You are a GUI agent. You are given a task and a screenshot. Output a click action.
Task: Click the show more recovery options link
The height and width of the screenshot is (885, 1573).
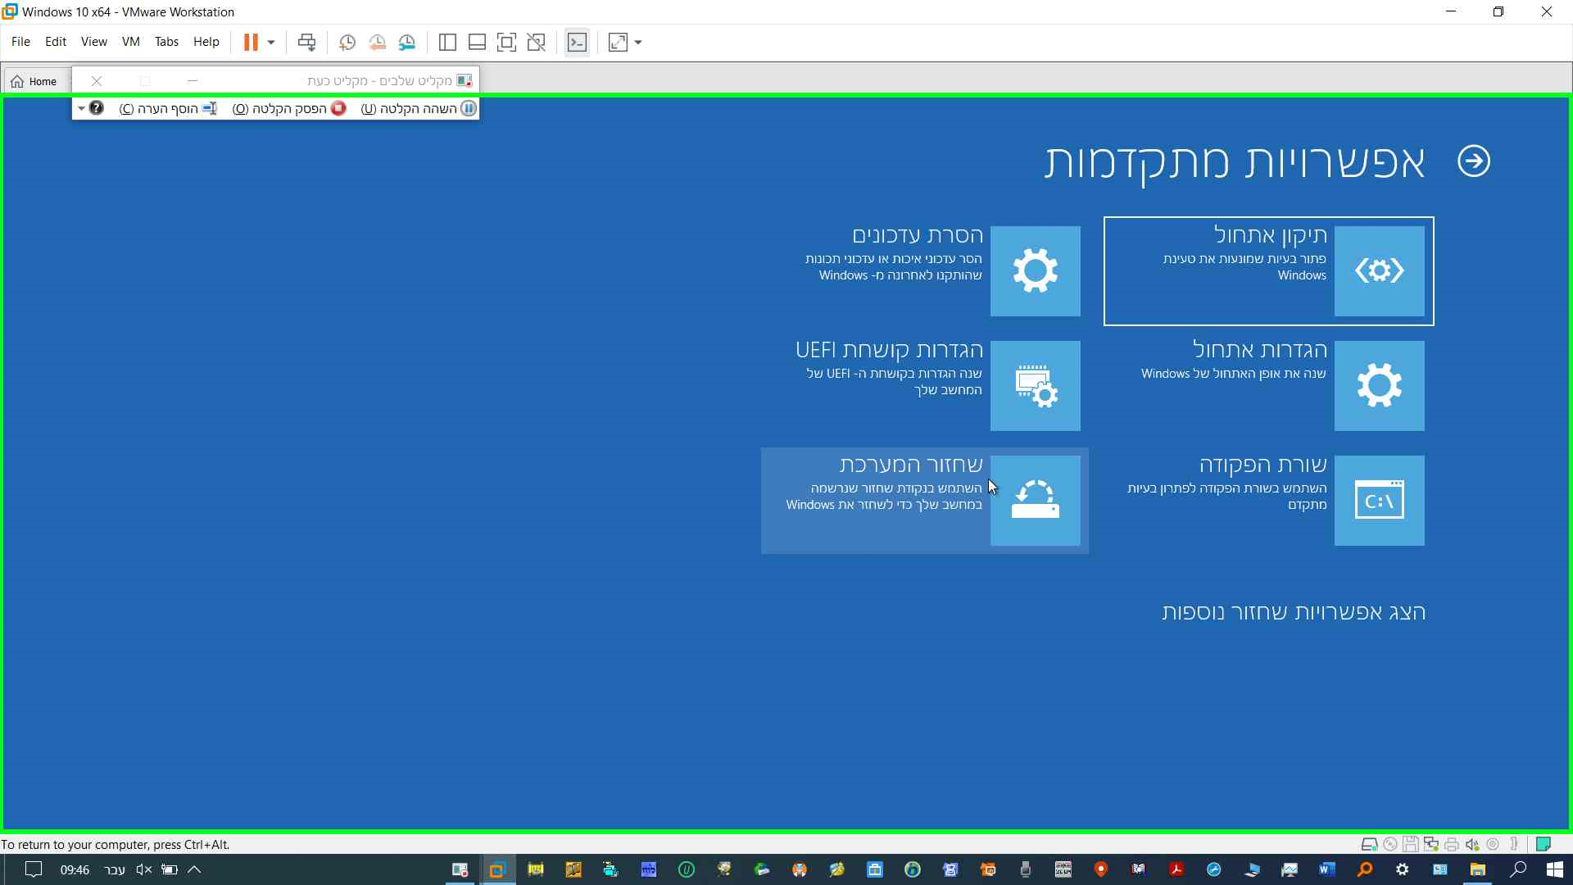[x=1293, y=612]
